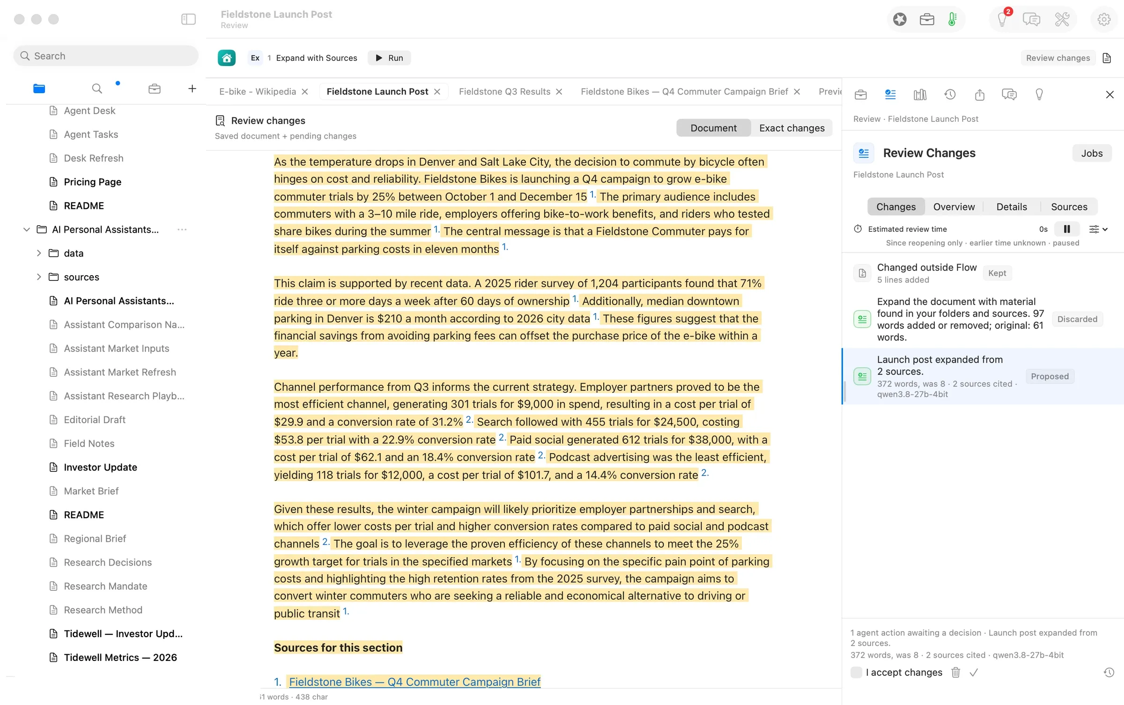Click checkmark icon to accept changes
This screenshot has width=1124, height=705.
pos(974,672)
